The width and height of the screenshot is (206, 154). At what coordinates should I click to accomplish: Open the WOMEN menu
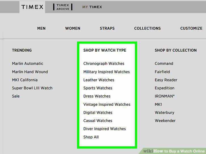tap(73, 28)
